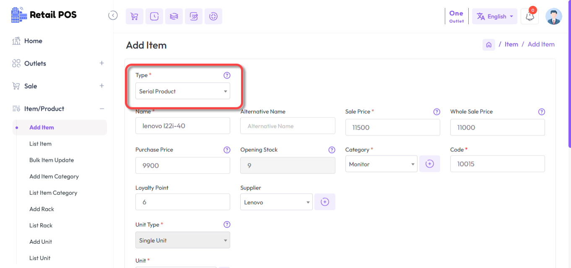Image resolution: width=571 pixels, height=268 pixels.
Task: Open the English language selector
Action: 495,16
